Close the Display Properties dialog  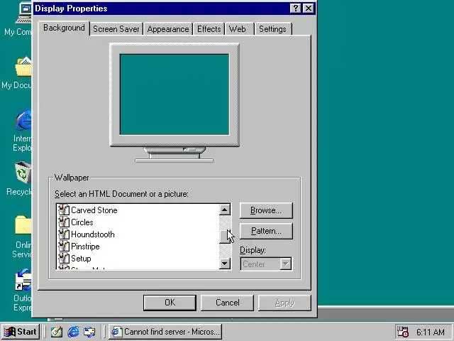(309, 9)
